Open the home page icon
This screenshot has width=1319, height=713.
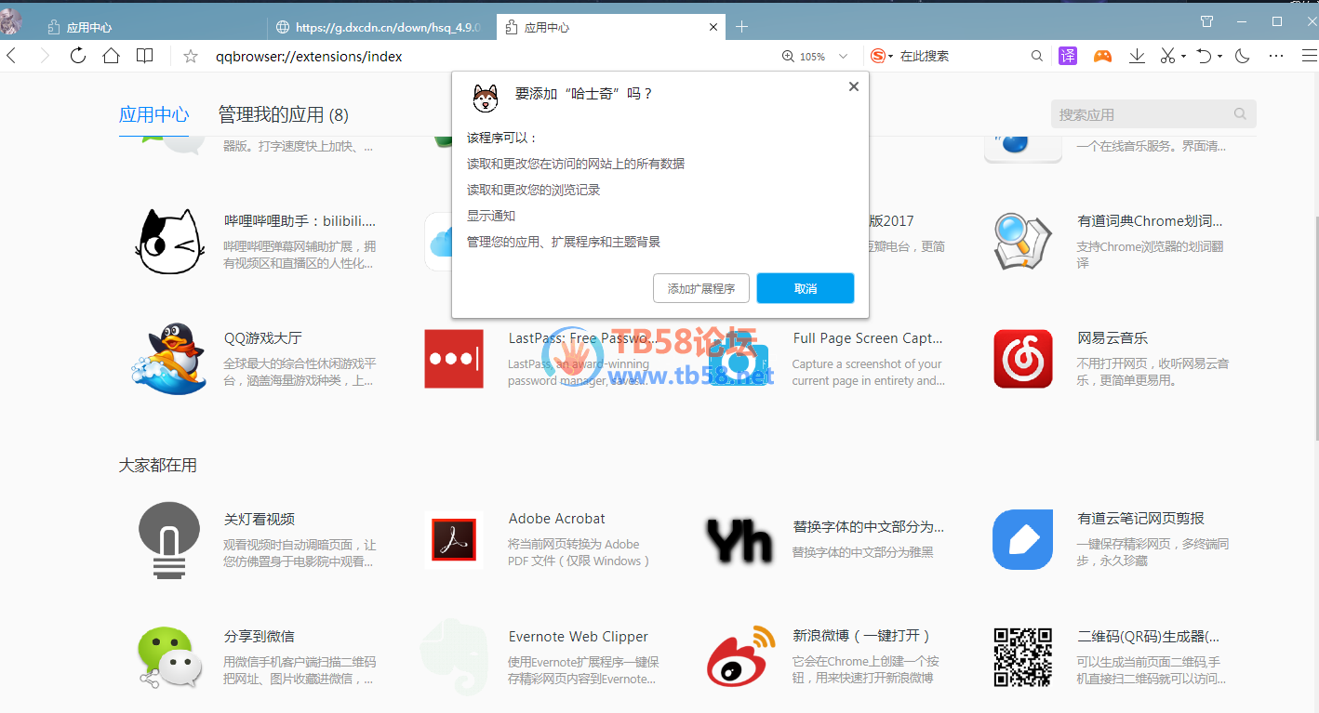click(111, 56)
